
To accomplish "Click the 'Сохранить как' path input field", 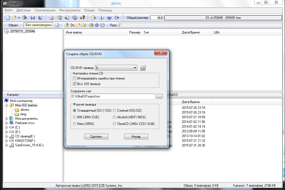I will tap(113, 96).
